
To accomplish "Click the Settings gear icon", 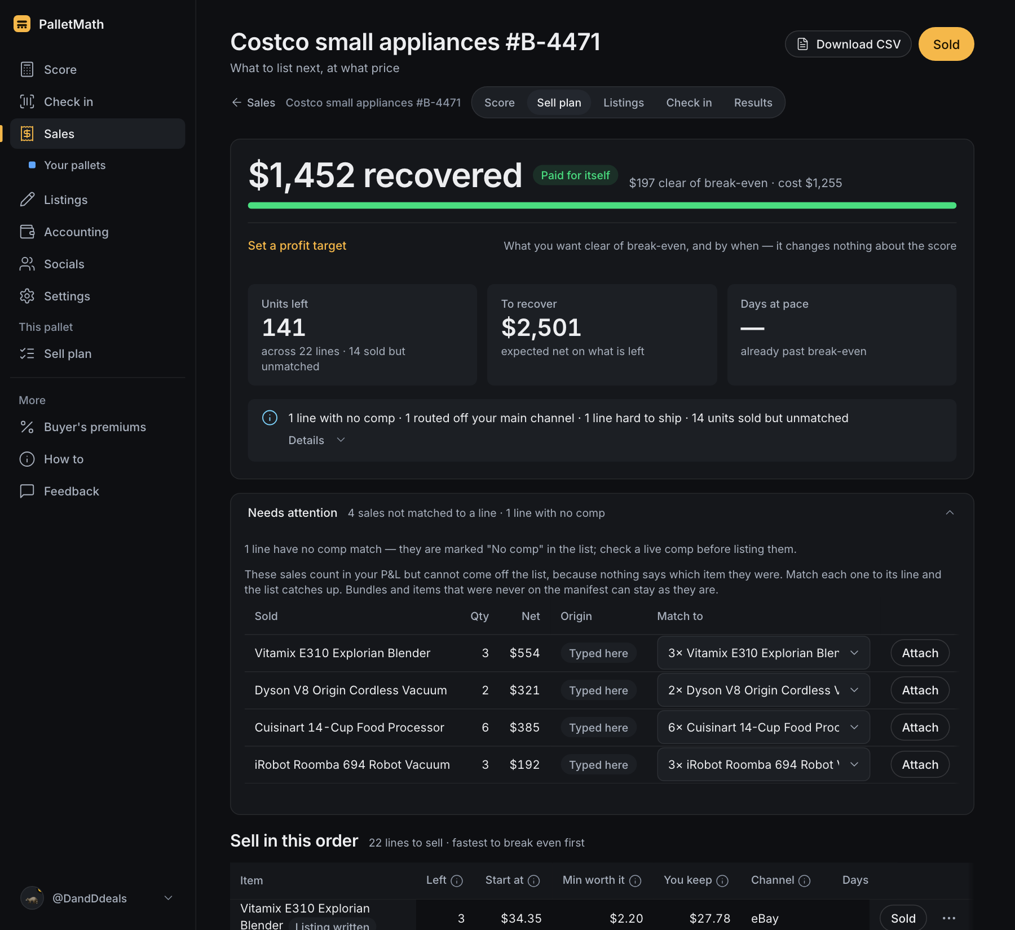I will [x=27, y=296].
